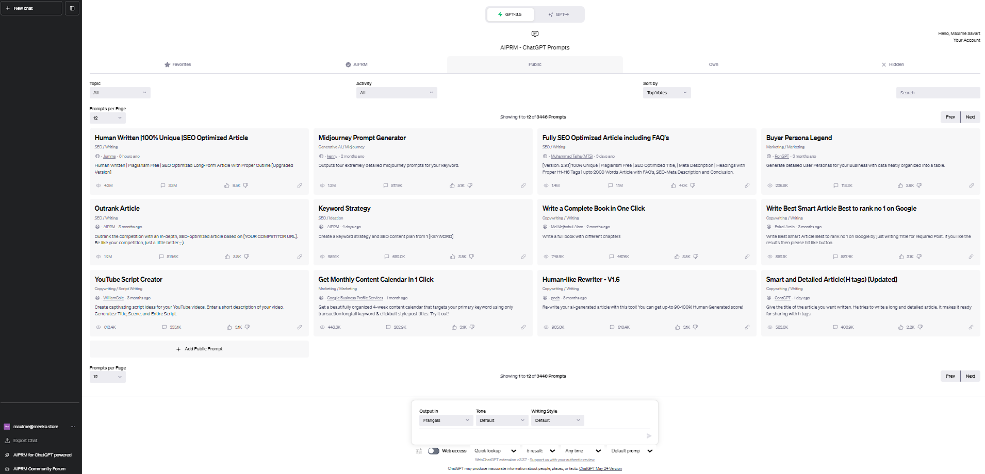Screen dimensions: 985x474
Task: Dislike the Midjourney Prompt Generator prompt
Action: point(470,185)
